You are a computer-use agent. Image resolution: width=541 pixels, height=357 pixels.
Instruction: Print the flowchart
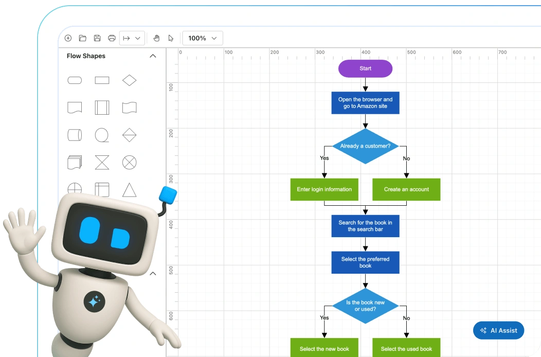coord(112,38)
